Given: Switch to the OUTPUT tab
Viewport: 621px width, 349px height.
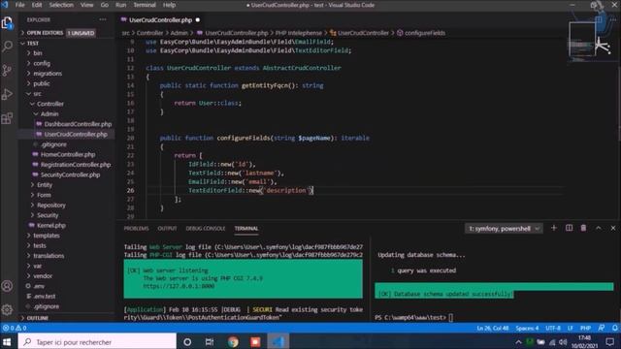Looking at the screenshot, I should point(167,229).
